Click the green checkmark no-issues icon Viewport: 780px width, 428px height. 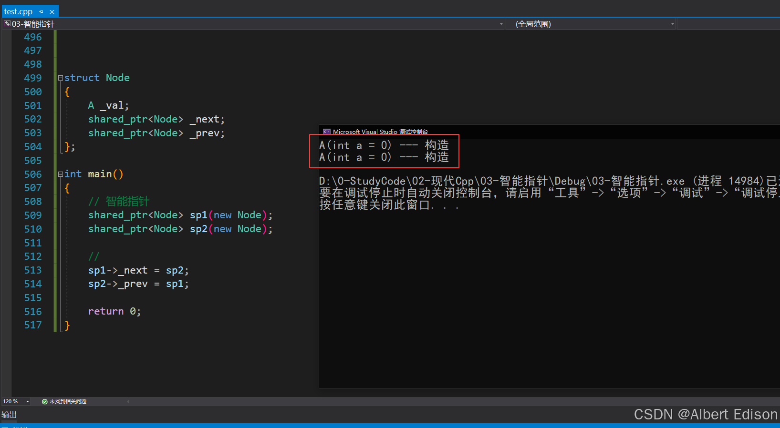click(45, 401)
